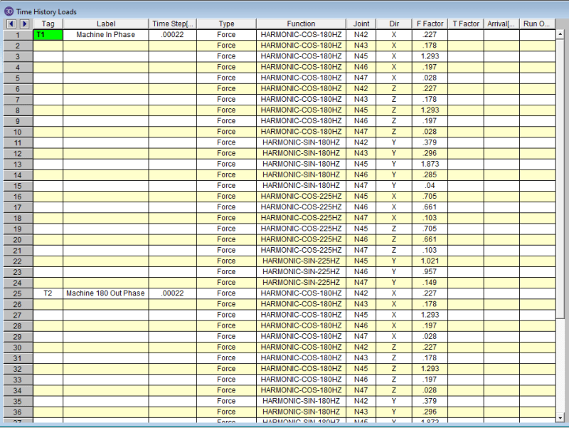Select the Function column header

point(301,24)
